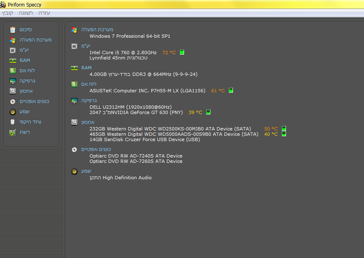Click the ציוד היקפי mouse sidebar icon
This screenshot has width=364, height=258.
[13, 122]
